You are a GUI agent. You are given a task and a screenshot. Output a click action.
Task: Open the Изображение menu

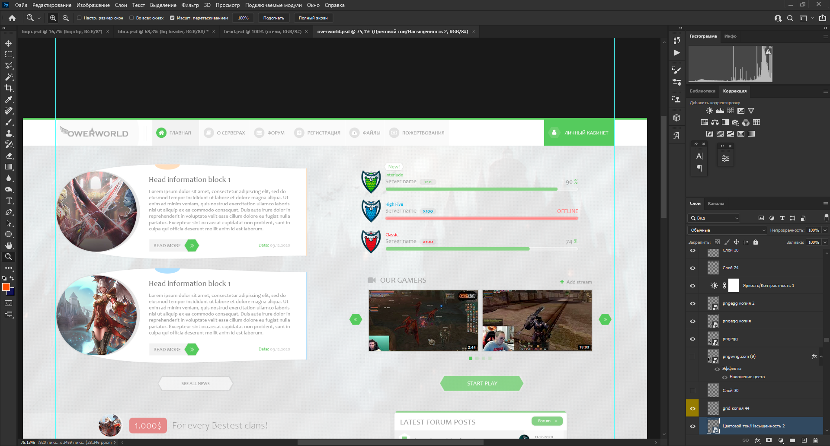click(x=93, y=5)
